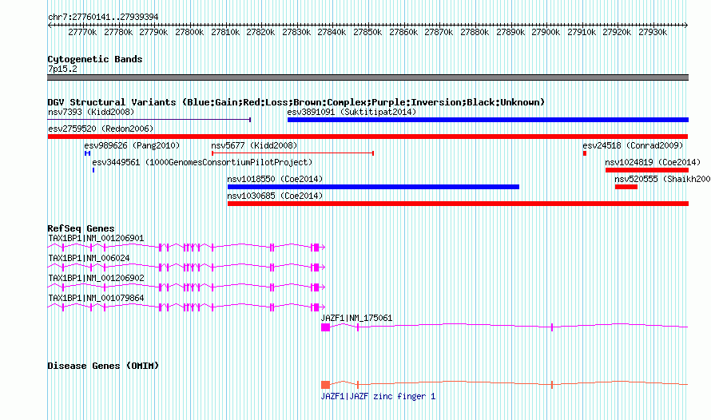Click the blue esv3891091 gain bar
The width and height of the screenshot is (711, 420).
click(x=488, y=120)
